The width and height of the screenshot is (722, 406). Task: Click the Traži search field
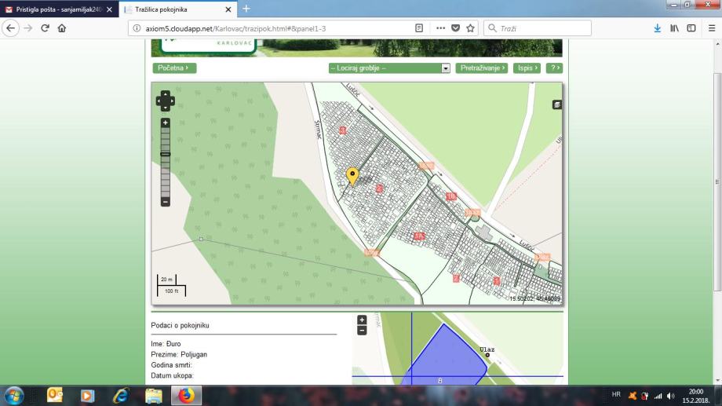538,28
